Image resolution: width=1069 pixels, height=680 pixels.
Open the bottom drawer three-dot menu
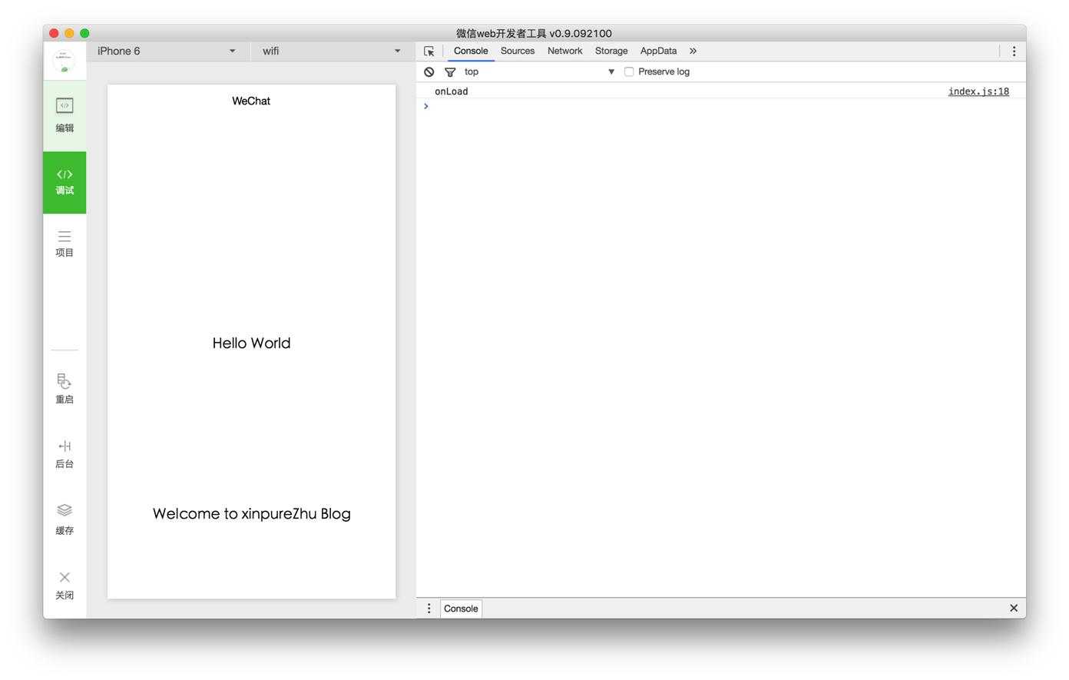click(429, 609)
